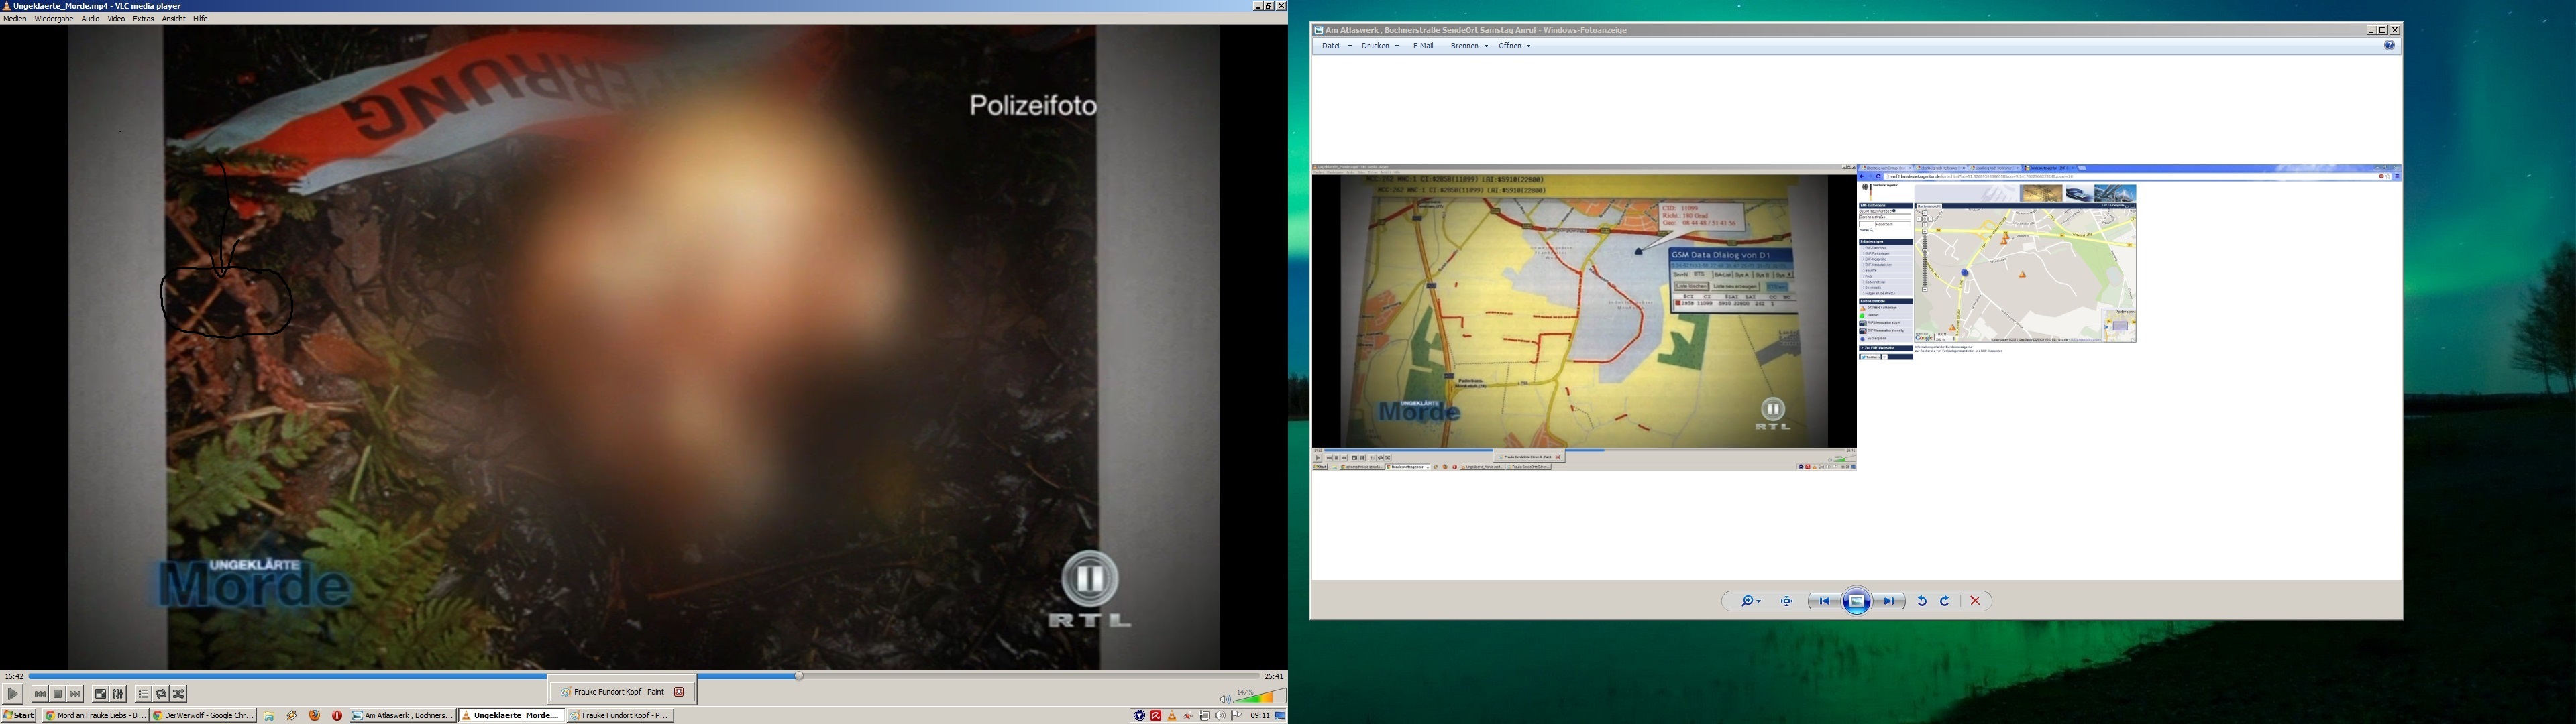This screenshot has height=724, width=2576.
Task: Open Action Center flag icon
Action: [x=1237, y=716]
